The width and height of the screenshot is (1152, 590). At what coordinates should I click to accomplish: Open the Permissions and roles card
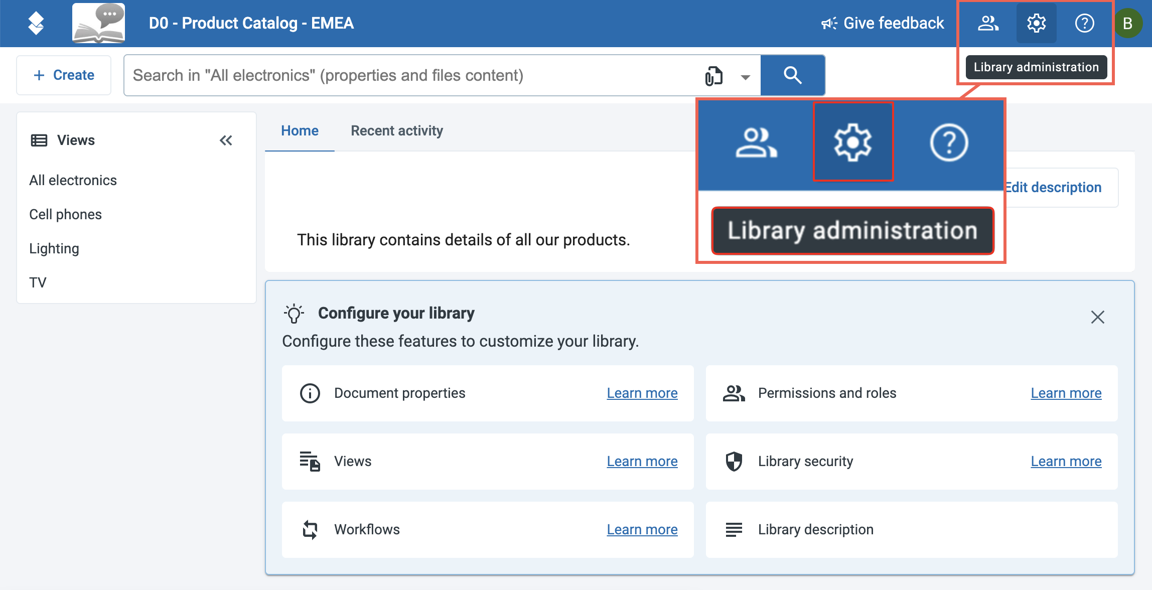click(912, 393)
